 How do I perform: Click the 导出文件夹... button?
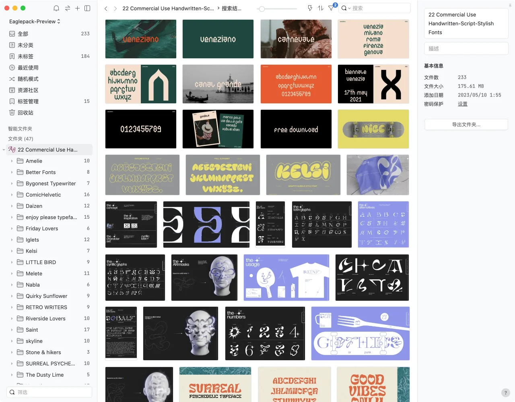pos(466,125)
